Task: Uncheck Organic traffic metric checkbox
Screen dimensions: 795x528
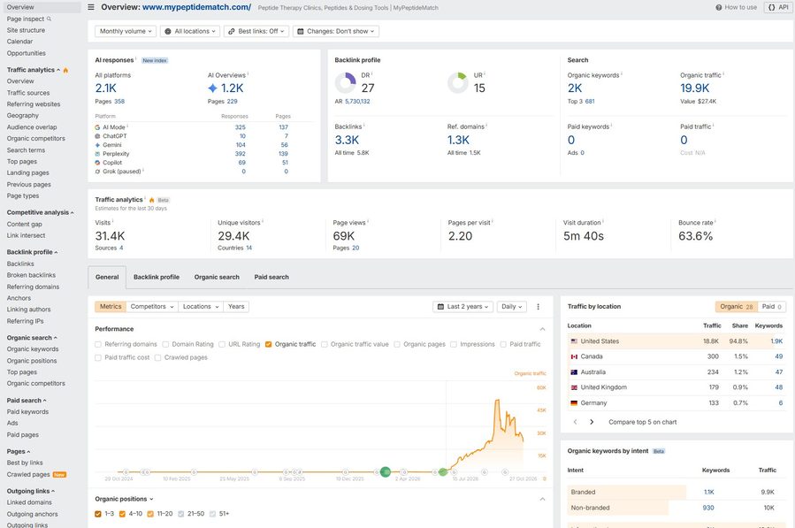Action: coord(268,344)
